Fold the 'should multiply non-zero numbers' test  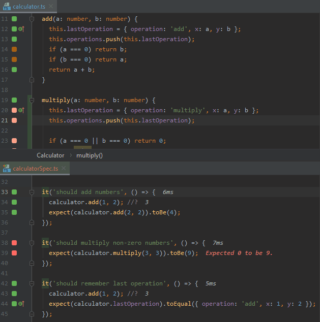[32, 243]
